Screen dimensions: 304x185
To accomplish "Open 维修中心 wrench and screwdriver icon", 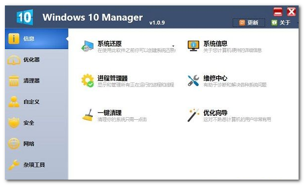I will click(193, 80).
